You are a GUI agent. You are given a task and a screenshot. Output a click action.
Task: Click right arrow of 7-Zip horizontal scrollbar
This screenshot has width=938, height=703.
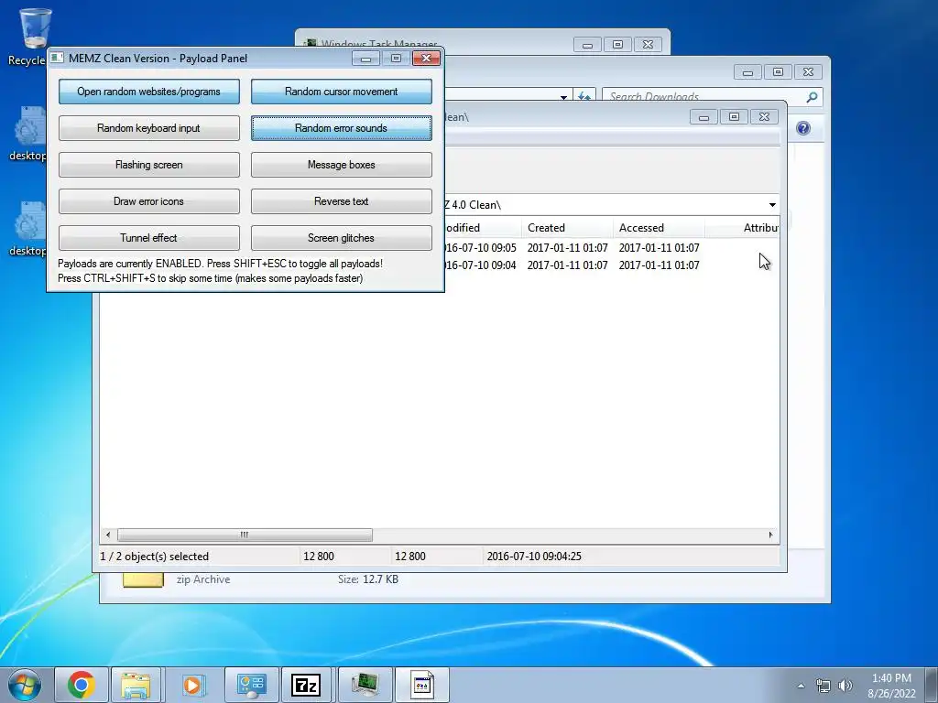(x=770, y=535)
